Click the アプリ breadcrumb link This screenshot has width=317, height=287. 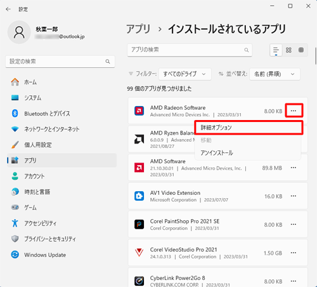click(x=138, y=29)
